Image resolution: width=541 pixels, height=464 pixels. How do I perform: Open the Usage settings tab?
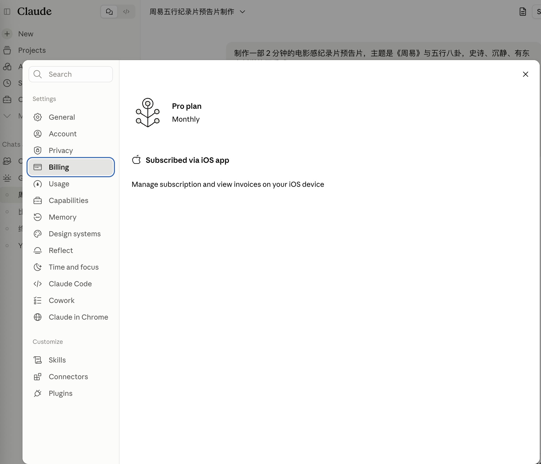(x=71, y=184)
